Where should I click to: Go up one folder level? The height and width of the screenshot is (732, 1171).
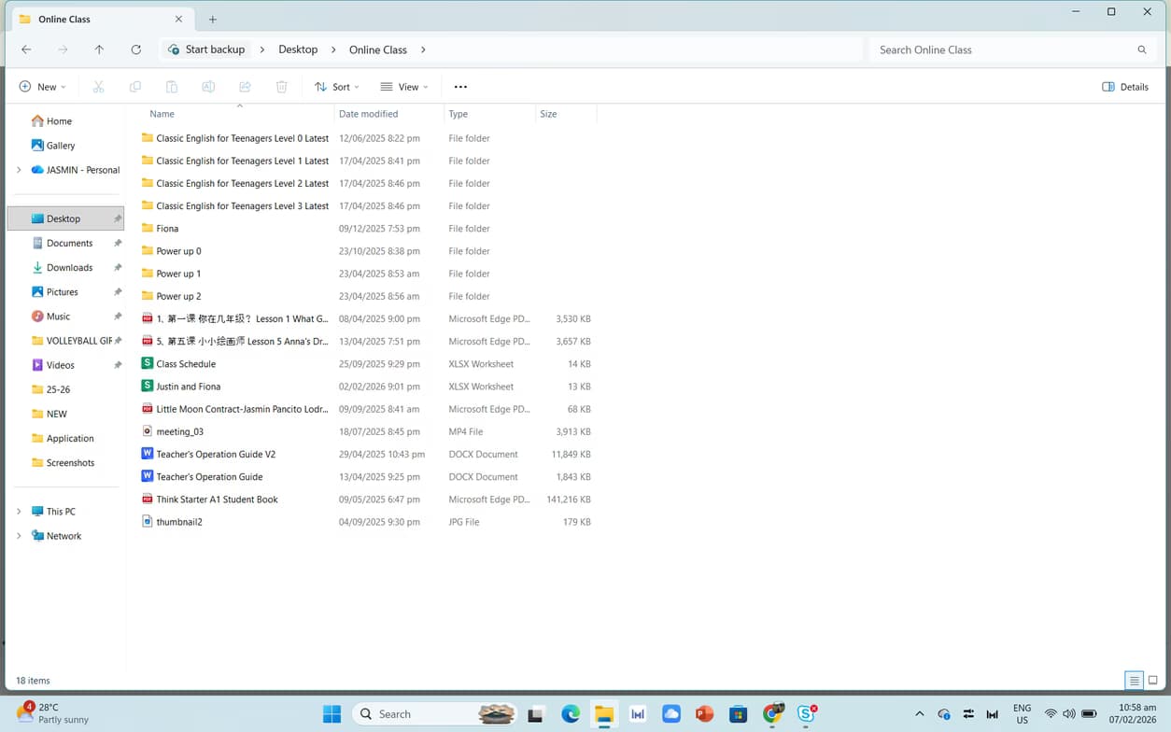click(x=99, y=49)
